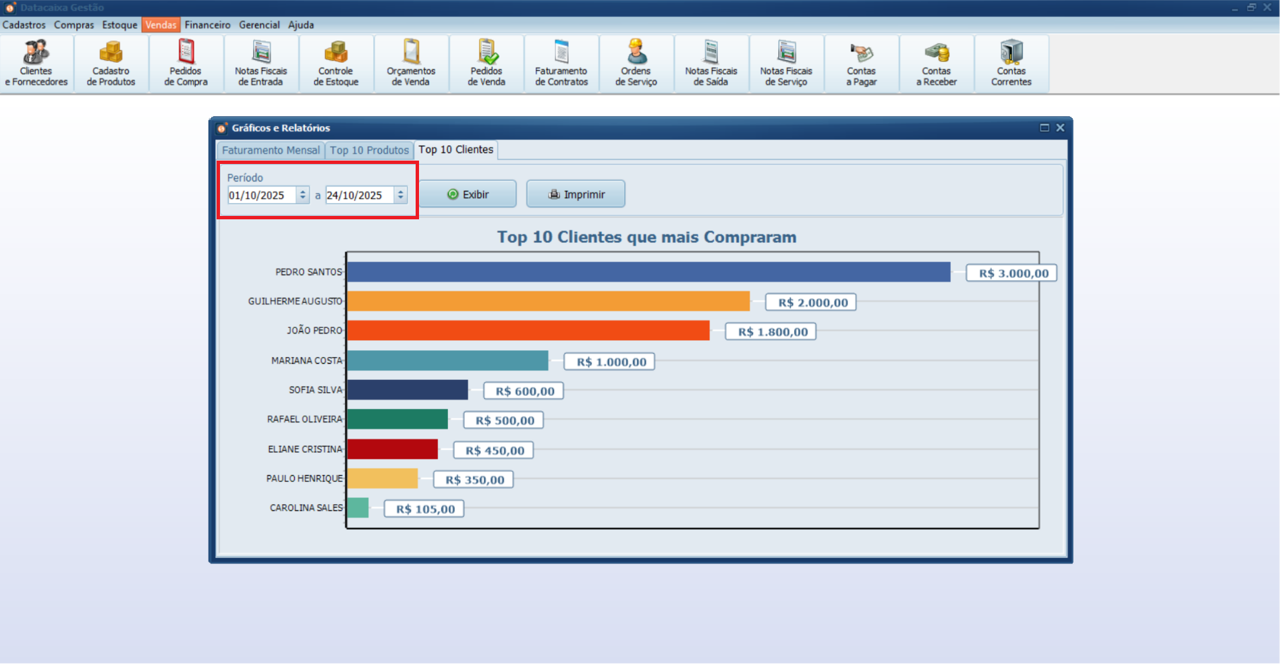Increase the start date with its stepper
Image resolution: width=1280 pixels, height=664 pixels.
pos(302,192)
